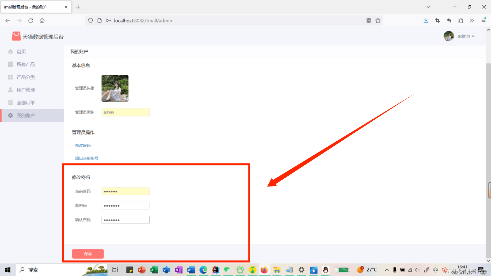Screen dimensions: 491x276
Task: Click scrollbar down arrow
Action: 488,261
